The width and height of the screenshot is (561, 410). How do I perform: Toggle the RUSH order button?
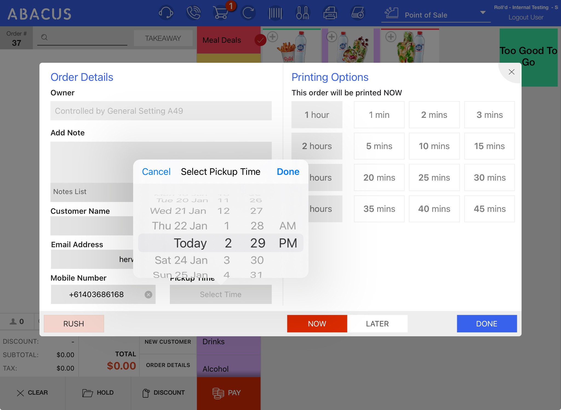click(74, 324)
